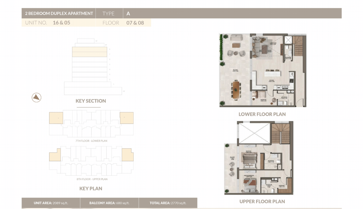The image size is (363, 209).
Task: Click the Type A header cell
Action: pyautogui.click(x=128, y=13)
